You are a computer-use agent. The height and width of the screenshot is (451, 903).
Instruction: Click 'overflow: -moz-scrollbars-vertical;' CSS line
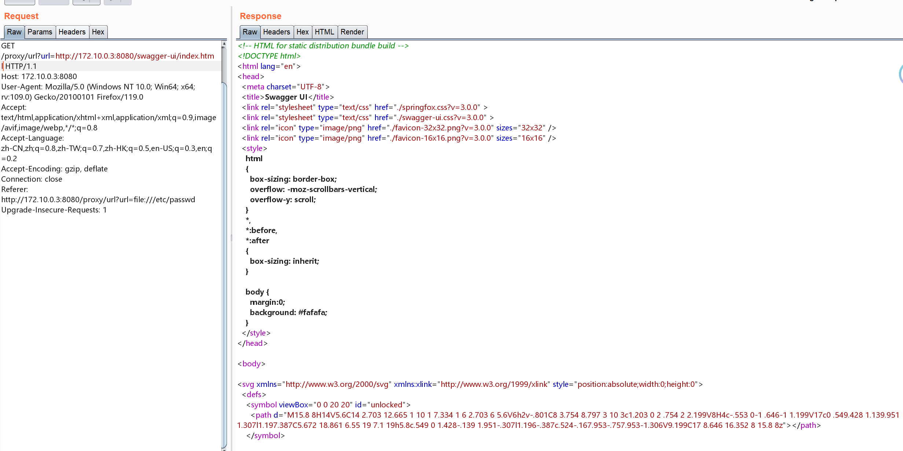(313, 189)
